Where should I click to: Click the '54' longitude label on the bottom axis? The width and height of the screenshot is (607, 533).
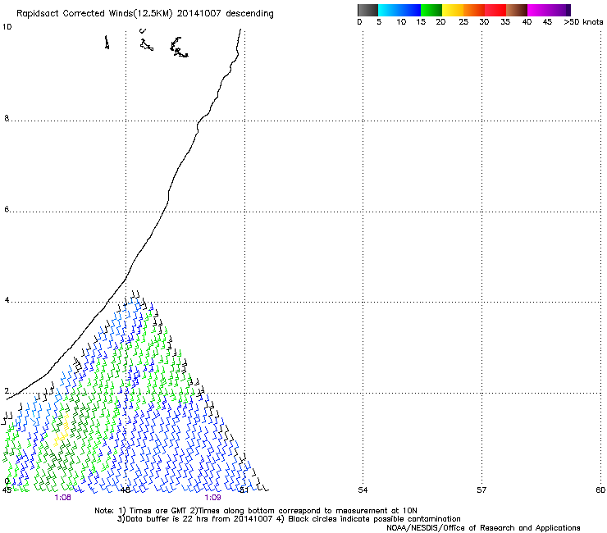coord(363,490)
